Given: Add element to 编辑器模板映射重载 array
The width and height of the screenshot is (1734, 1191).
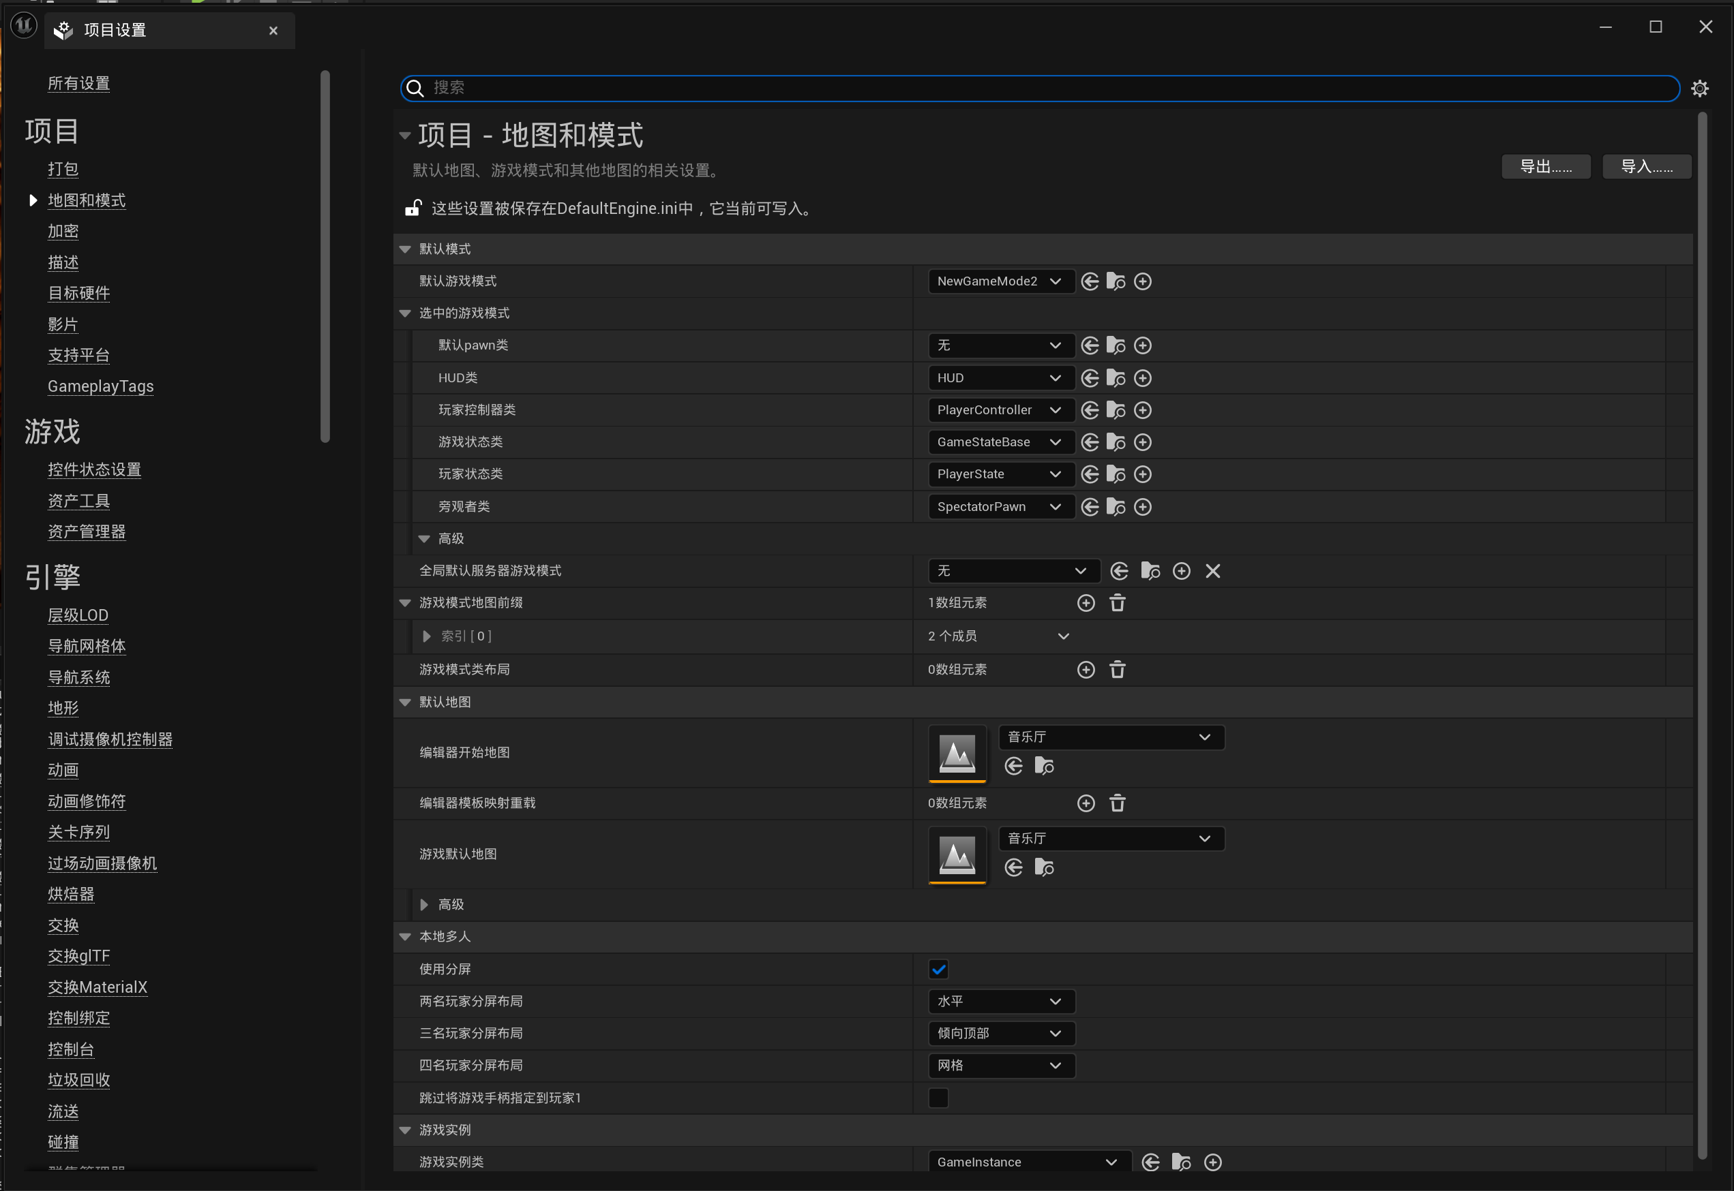Looking at the screenshot, I should (x=1086, y=804).
